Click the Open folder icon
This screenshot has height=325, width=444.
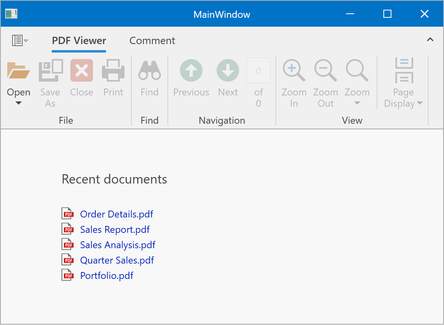19,71
